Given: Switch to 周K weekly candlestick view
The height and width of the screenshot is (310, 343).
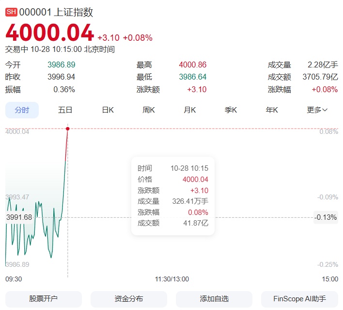Looking at the screenshot, I should (x=148, y=110).
